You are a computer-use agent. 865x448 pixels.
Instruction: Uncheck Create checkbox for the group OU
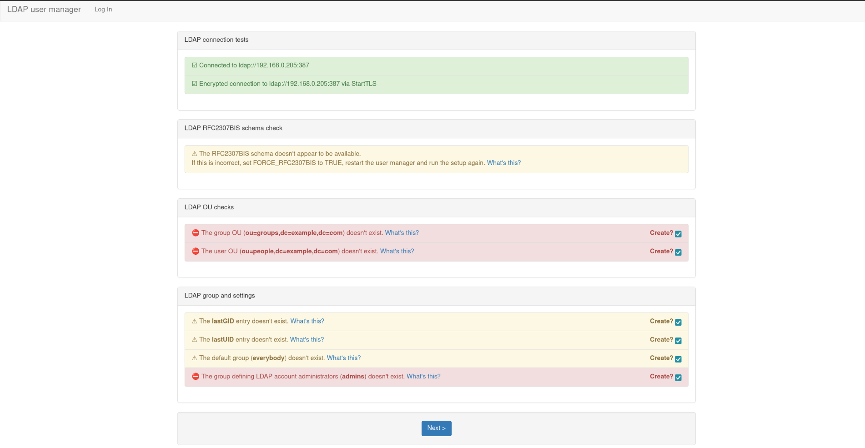(x=678, y=234)
